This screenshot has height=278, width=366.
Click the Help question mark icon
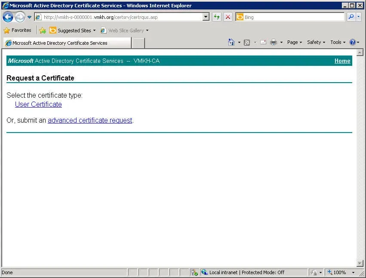[353, 42]
